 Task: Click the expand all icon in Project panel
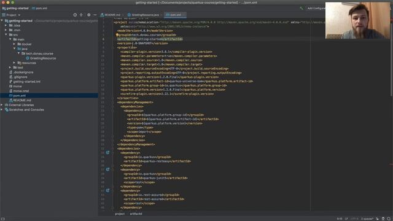tap(81, 15)
